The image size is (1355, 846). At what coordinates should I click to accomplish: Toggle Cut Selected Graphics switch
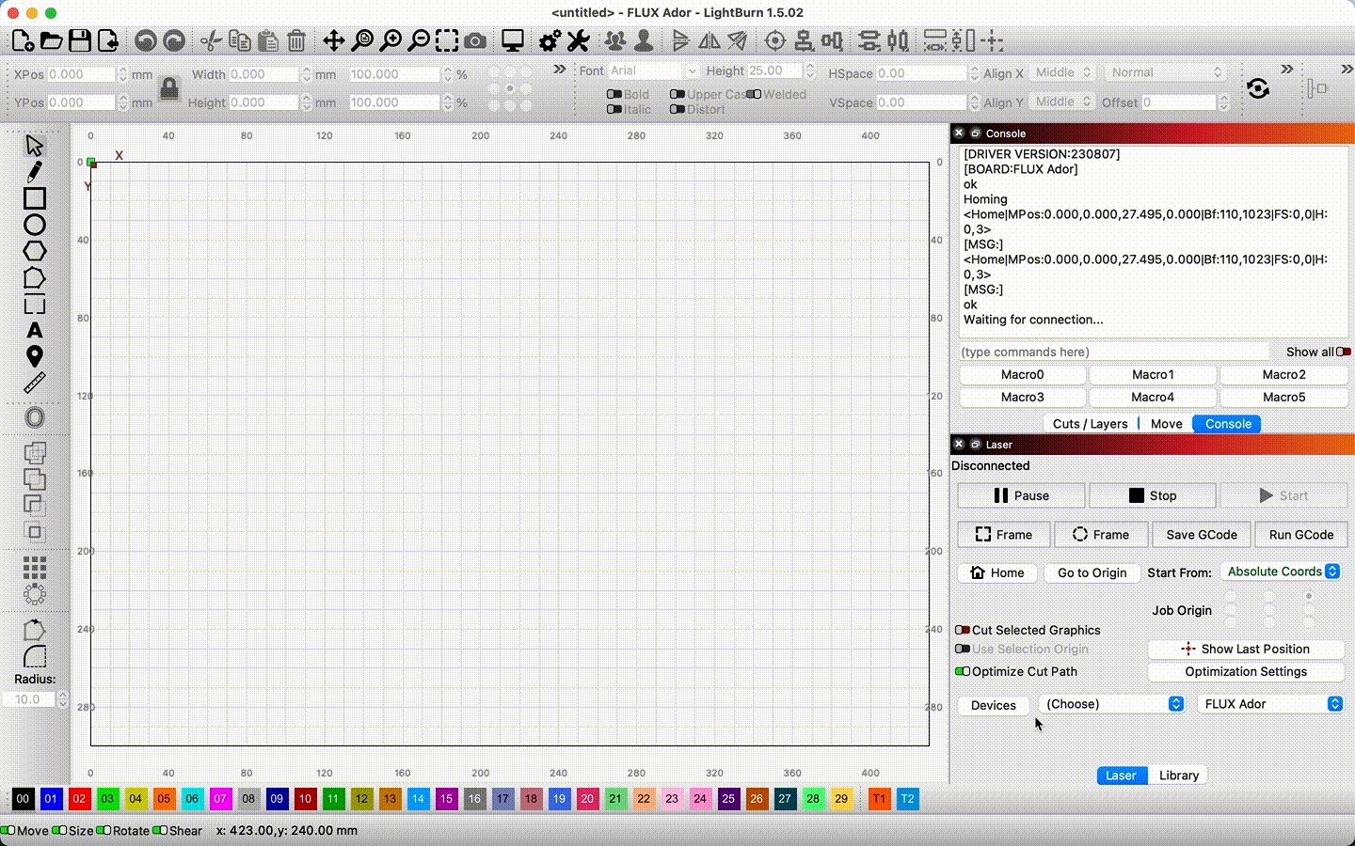963,630
